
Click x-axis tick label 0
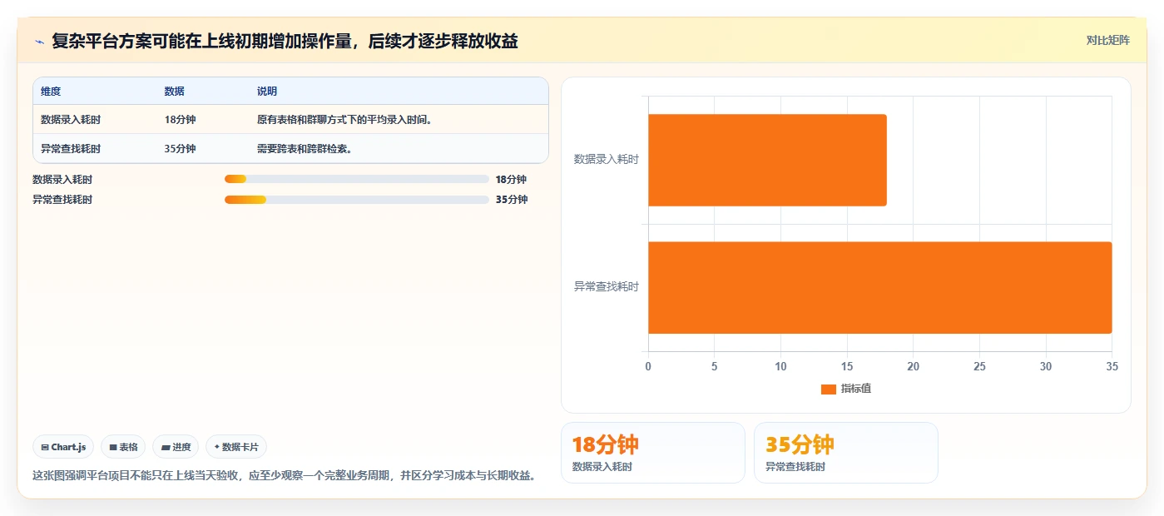point(648,367)
